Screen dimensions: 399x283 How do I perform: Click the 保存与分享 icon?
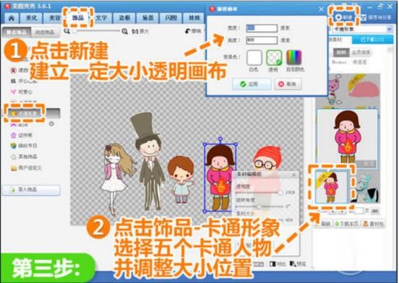(x=364, y=17)
